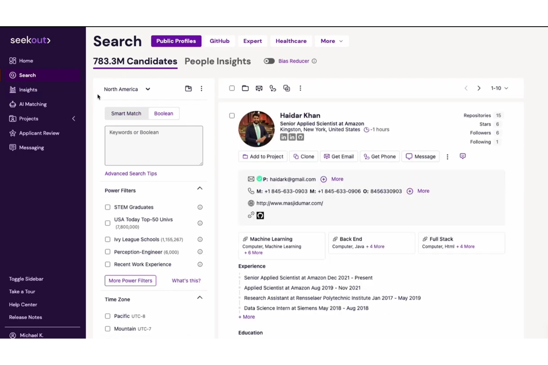Open the North America location dropdown
Screen dimensions: 548x365
[x=127, y=89]
